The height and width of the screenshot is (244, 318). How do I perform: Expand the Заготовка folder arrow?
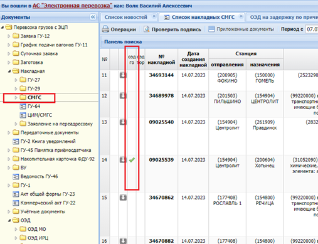[9, 63]
